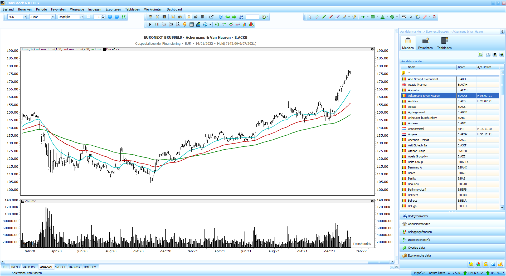
Task: Open the Exporteren menu
Action: point(113,9)
